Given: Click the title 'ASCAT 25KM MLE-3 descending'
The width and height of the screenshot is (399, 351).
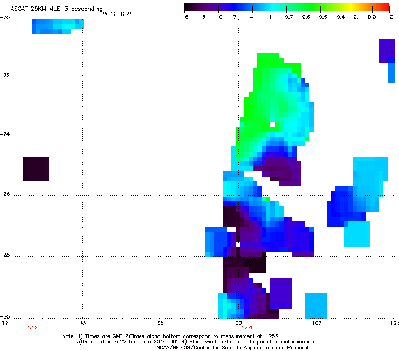Looking at the screenshot, I should 57,9.
